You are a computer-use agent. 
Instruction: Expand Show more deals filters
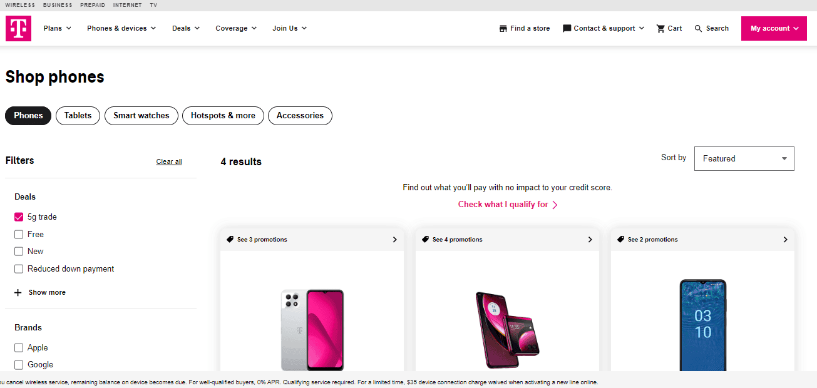[40, 292]
